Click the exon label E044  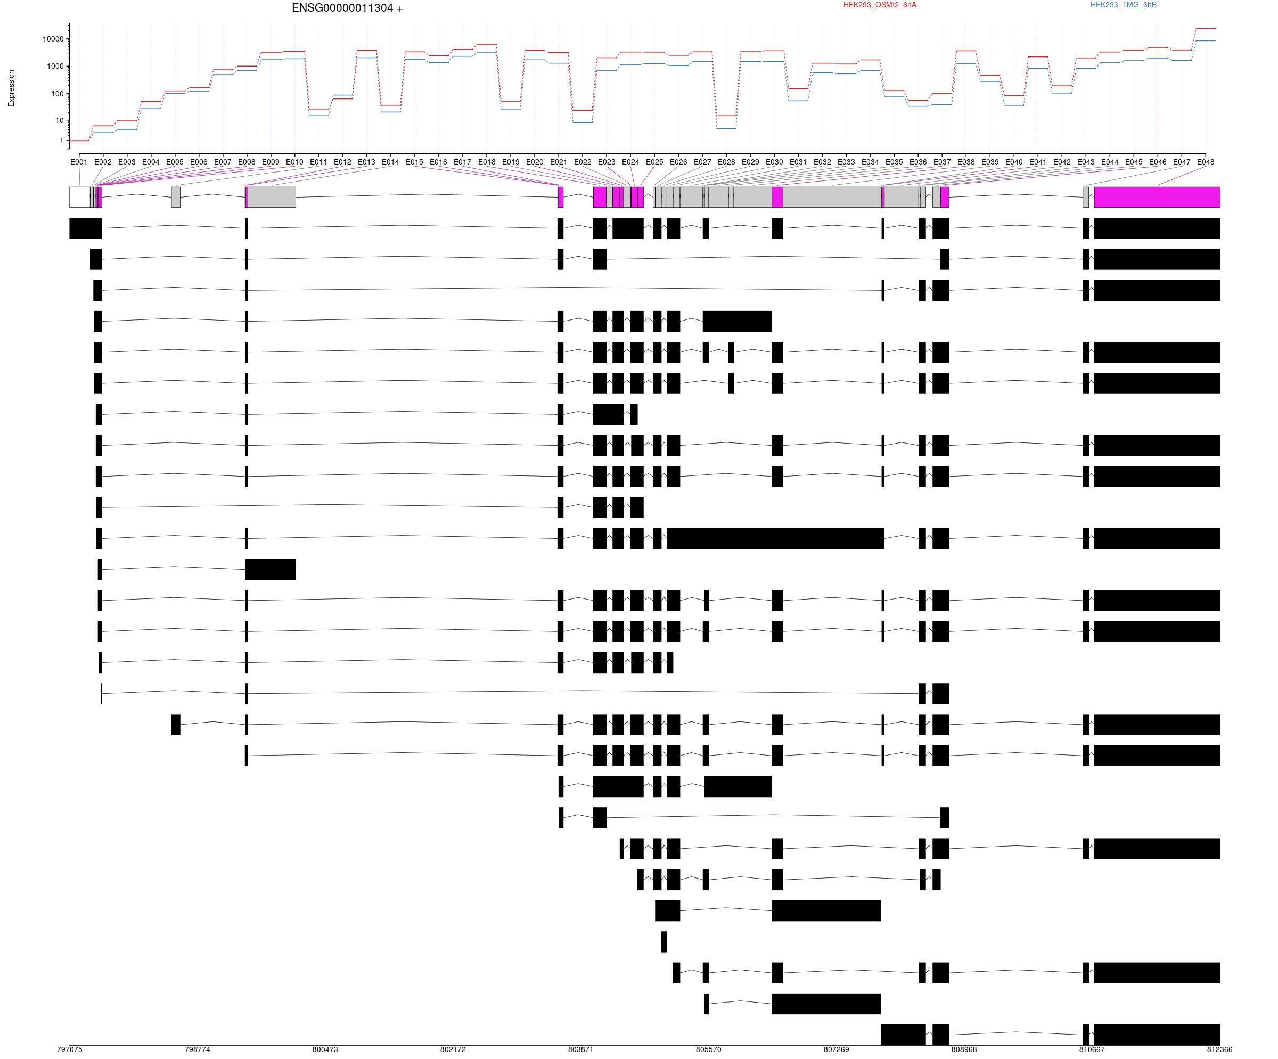coord(1109,162)
